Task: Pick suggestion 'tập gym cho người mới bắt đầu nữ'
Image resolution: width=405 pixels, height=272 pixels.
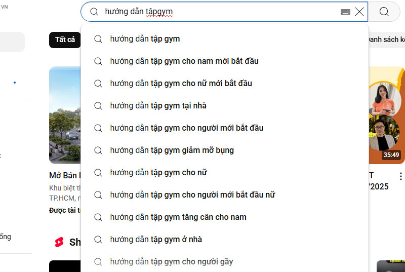Action: click(x=192, y=195)
